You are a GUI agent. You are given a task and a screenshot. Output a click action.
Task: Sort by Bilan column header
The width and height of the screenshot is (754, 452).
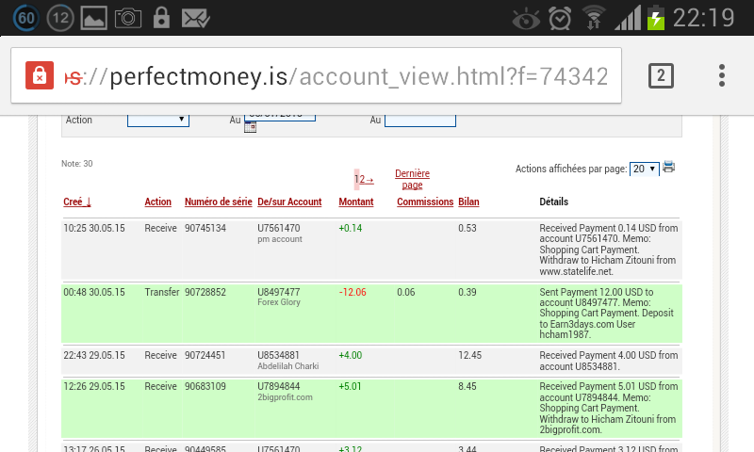(468, 202)
